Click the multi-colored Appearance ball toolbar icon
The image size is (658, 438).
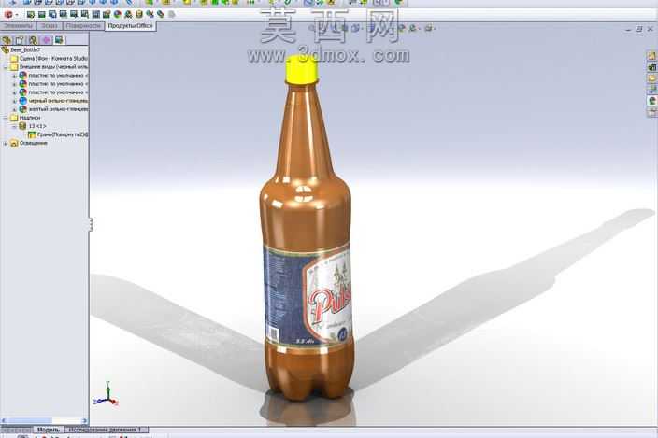coord(117,14)
